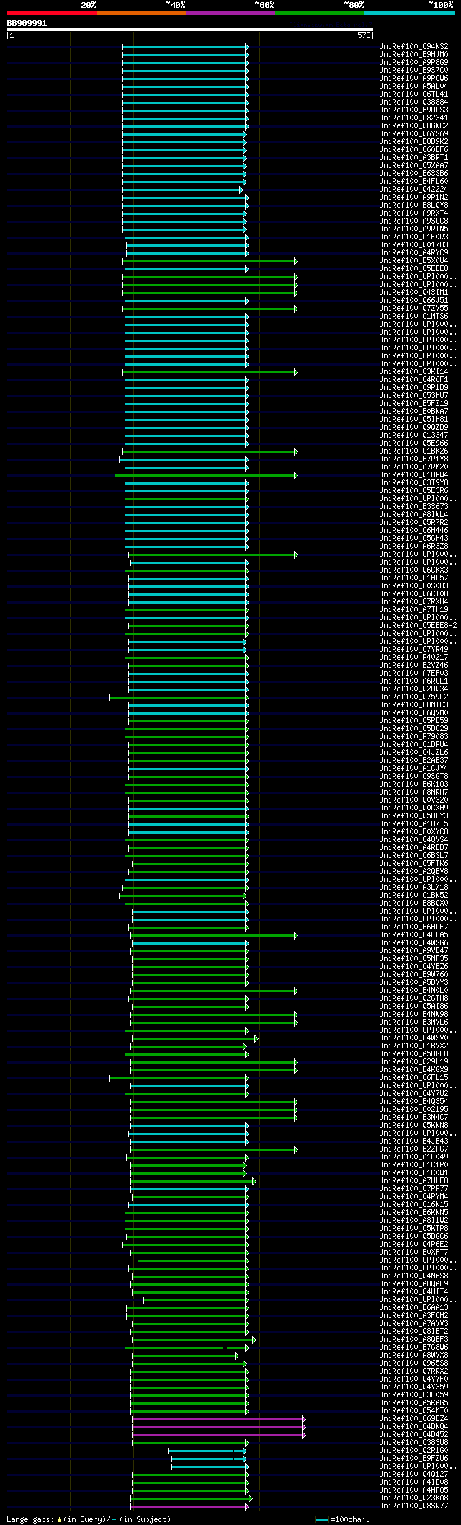Click the cyan ~100% identity legend segment

click(x=409, y=13)
